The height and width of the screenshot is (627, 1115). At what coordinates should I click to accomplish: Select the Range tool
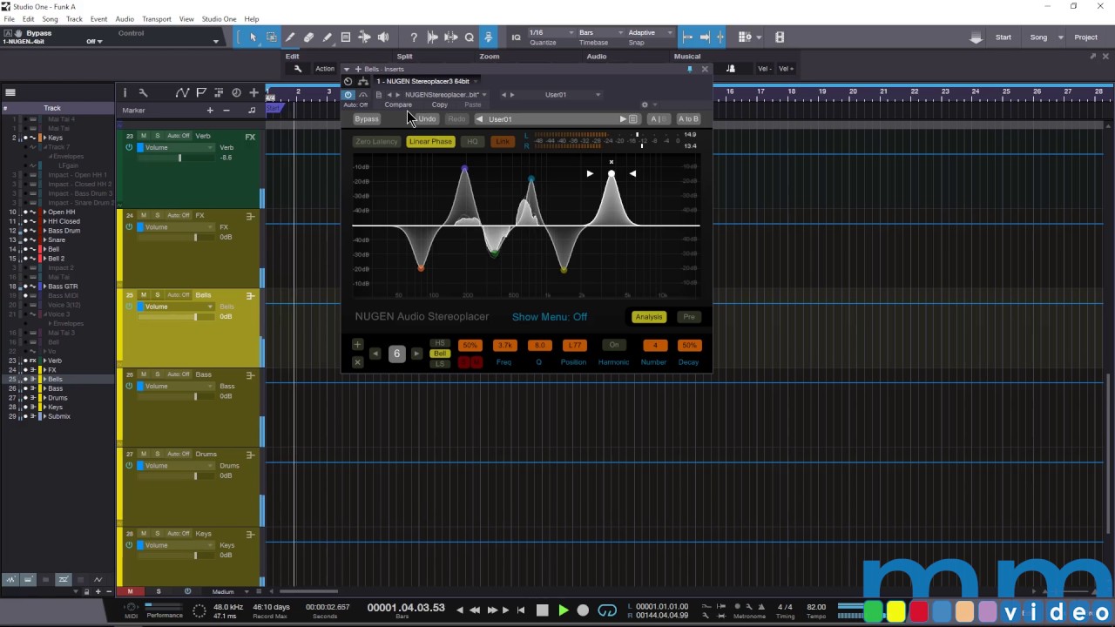point(271,37)
